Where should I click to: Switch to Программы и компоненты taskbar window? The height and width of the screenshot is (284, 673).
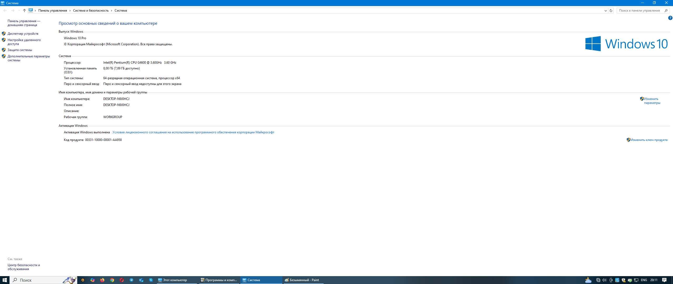(218, 280)
